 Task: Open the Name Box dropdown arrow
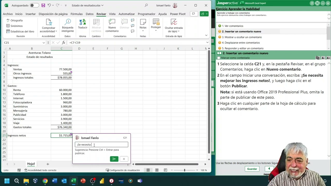pos(44,43)
